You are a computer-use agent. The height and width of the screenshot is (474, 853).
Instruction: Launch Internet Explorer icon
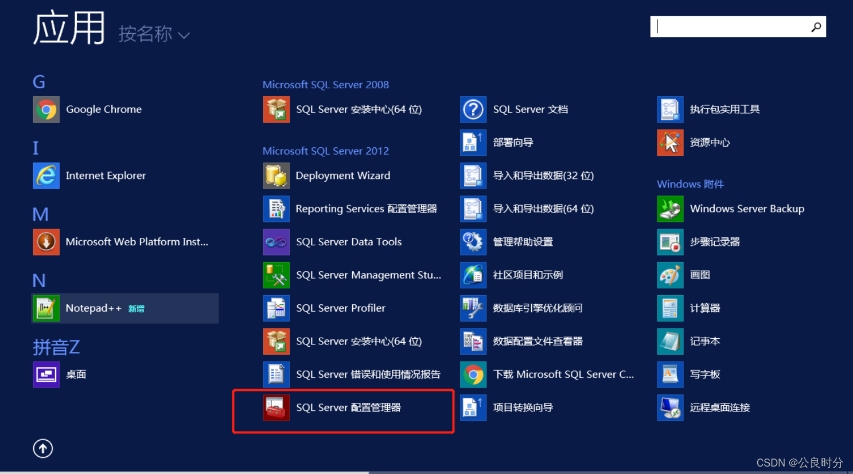click(46, 176)
